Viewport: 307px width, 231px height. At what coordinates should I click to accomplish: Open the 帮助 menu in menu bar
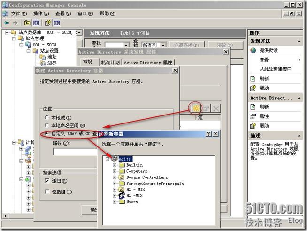tap(107, 14)
